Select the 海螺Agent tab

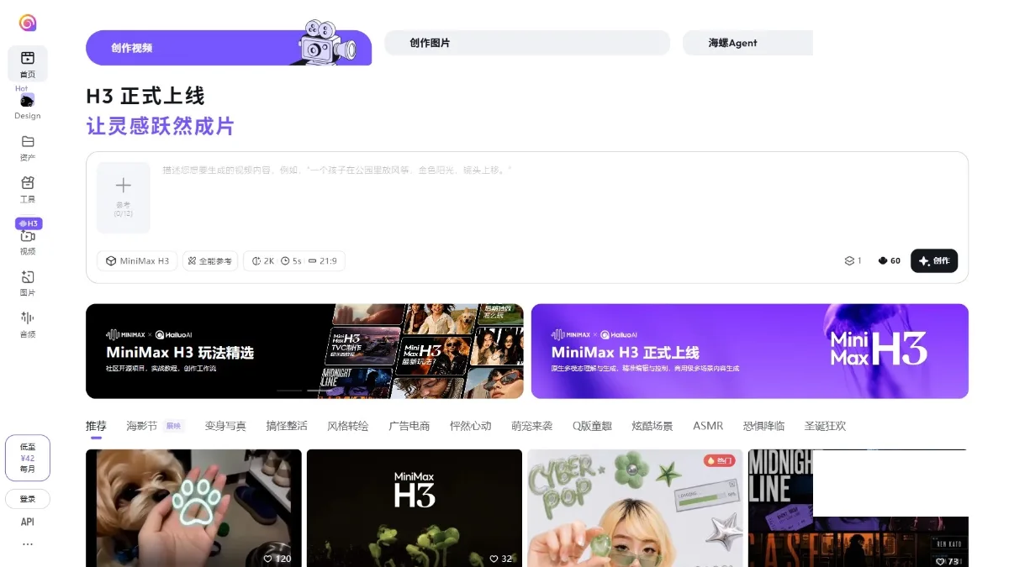coord(748,43)
